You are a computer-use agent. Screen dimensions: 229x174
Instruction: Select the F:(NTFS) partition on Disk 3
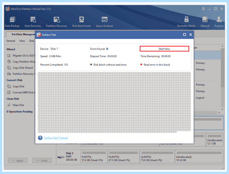tap(94, 156)
